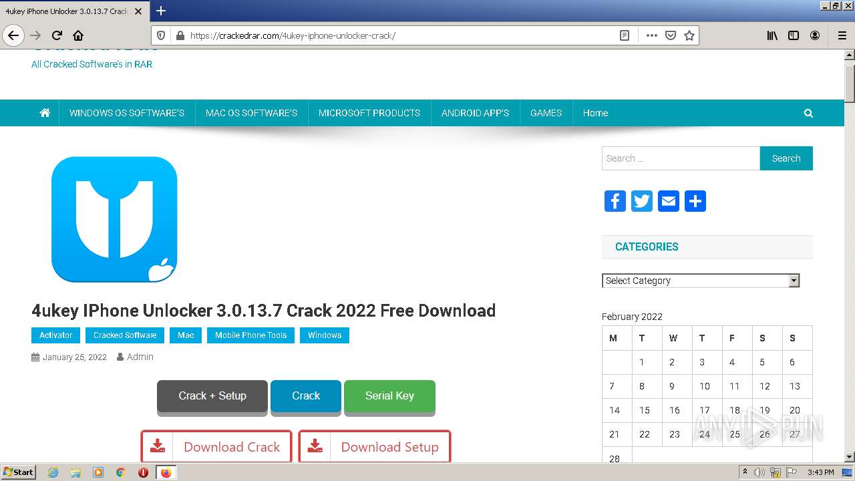Click the site home icon in navbar
This screenshot has width=855, height=481.
[x=45, y=113]
